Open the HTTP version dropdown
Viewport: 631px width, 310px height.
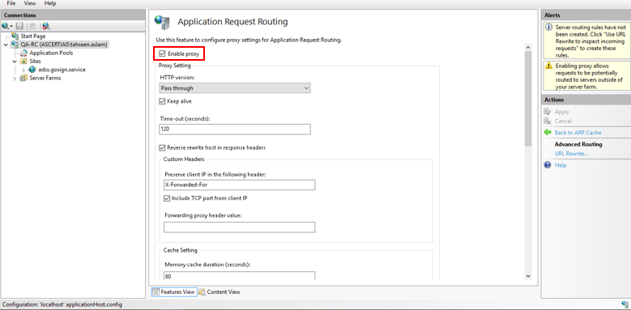coord(235,87)
